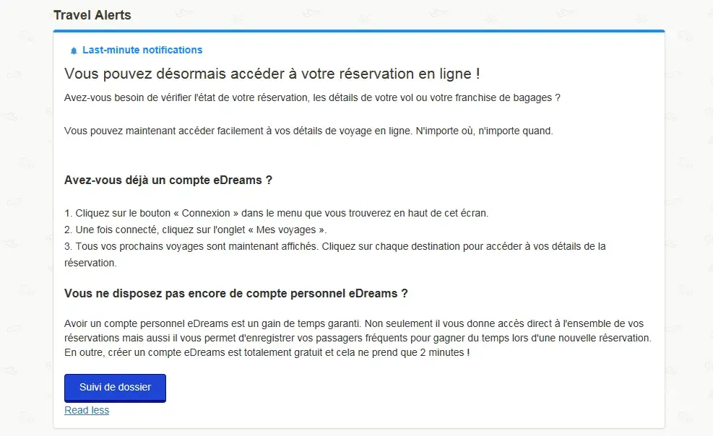Select the Last-minute notifications label

(142, 50)
